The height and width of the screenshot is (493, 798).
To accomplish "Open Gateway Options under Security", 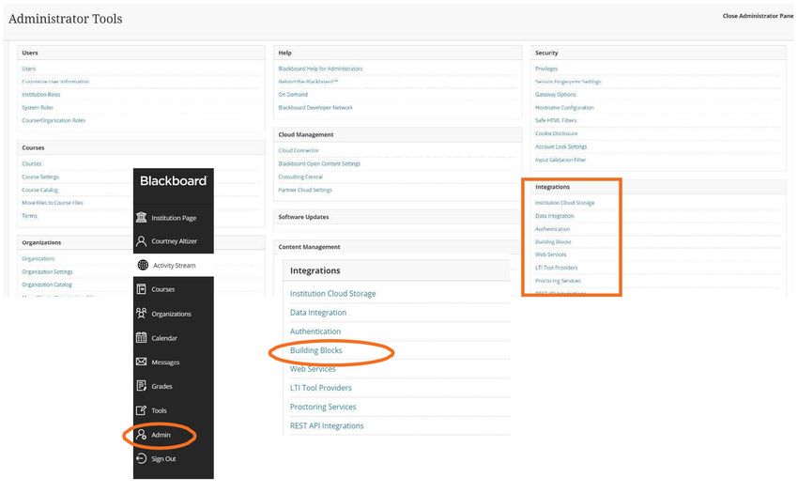I will [555, 94].
